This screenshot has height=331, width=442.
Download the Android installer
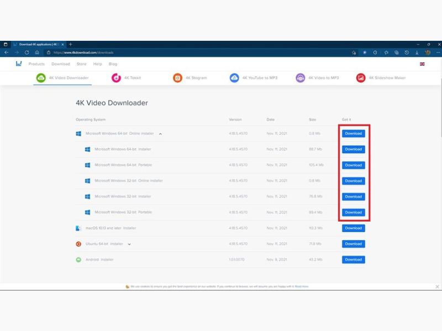(x=353, y=259)
